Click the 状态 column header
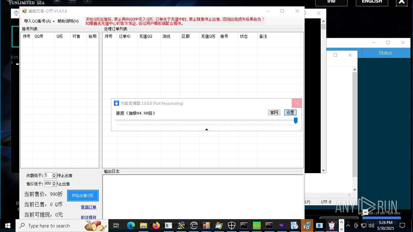This screenshot has width=413, height=232. 248,36
